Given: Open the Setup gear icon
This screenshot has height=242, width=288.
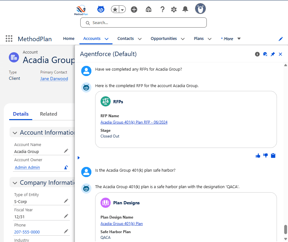Looking at the screenshot, I should [x=174, y=10].
